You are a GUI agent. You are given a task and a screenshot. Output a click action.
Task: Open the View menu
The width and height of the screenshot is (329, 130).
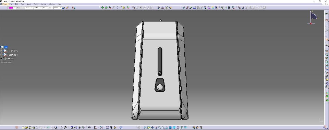pos(22,4)
